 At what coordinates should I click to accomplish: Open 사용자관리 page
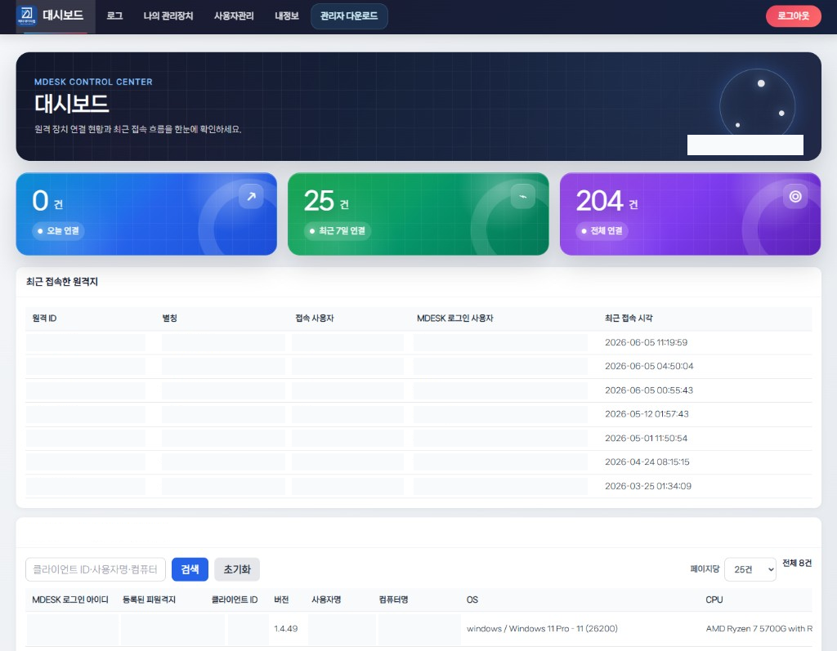[234, 16]
